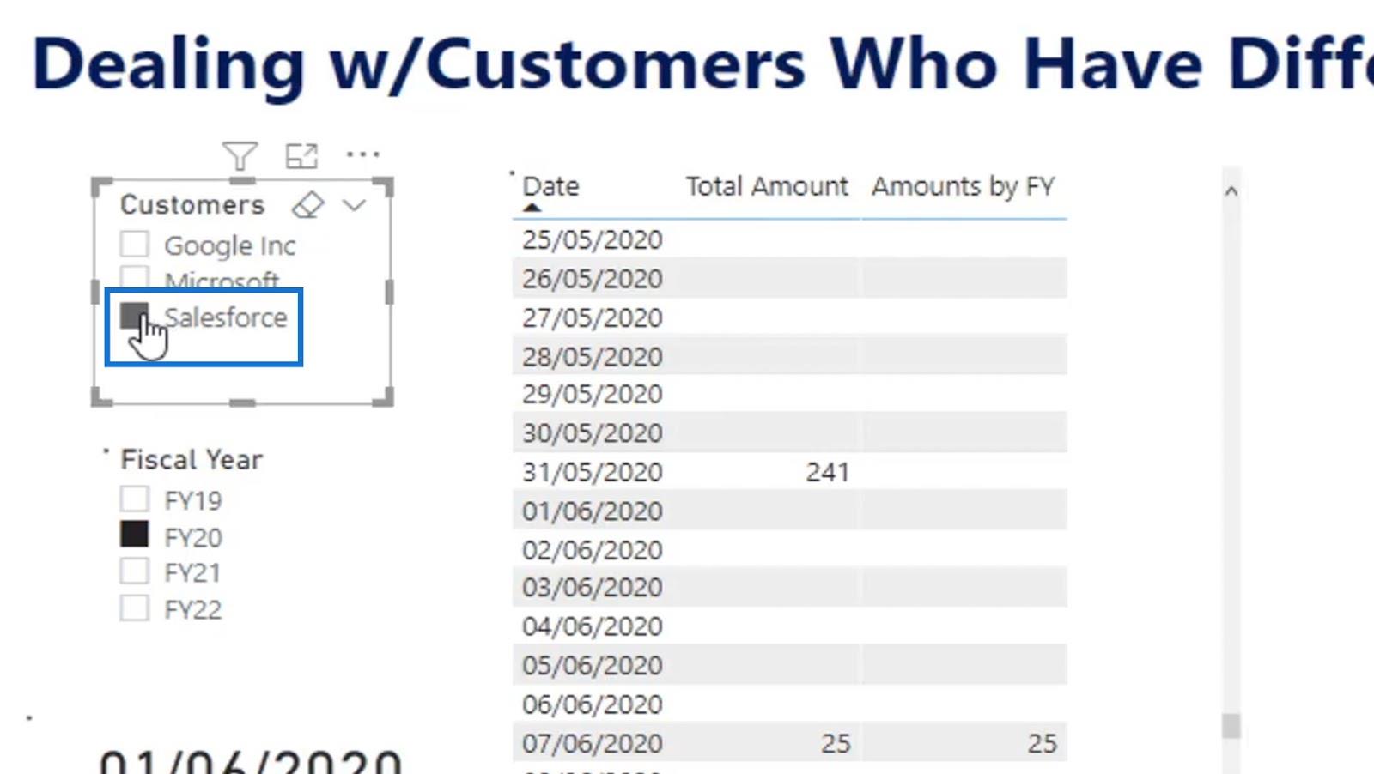Select the 02/06/2020 date cell
The height and width of the screenshot is (774, 1374).
coord(592,549)
